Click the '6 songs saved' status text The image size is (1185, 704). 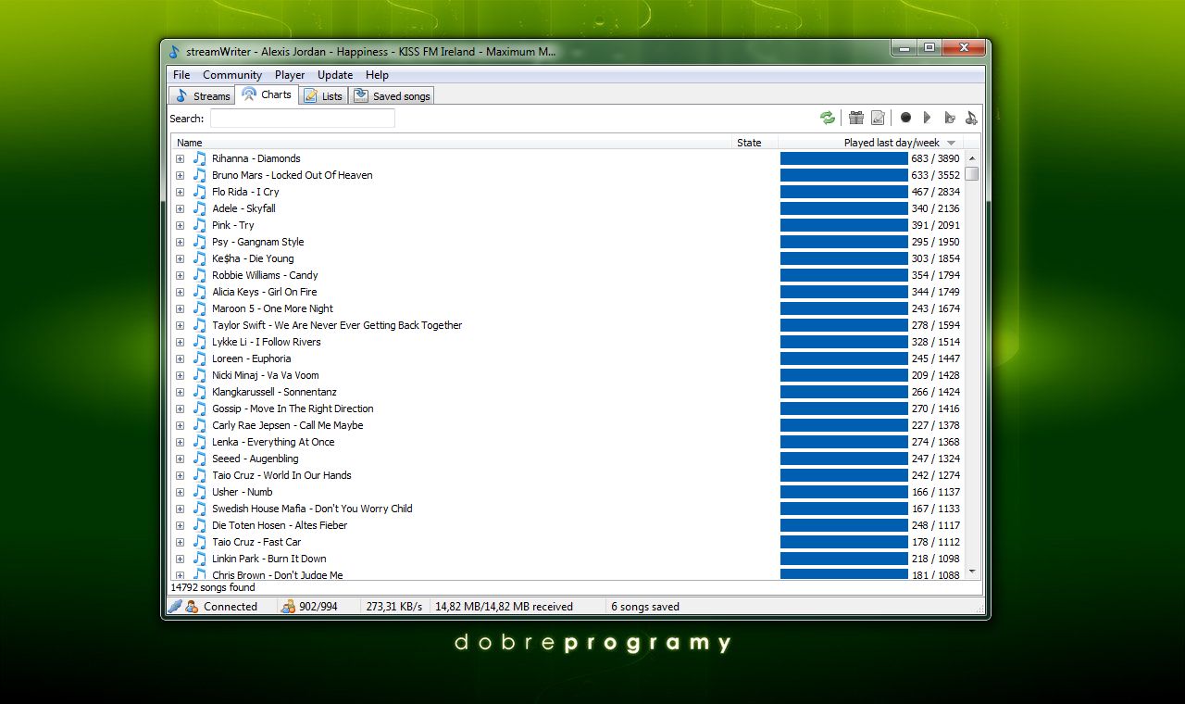(645, 607)
